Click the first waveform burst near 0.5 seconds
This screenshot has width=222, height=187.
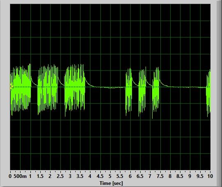pos(21,89)
